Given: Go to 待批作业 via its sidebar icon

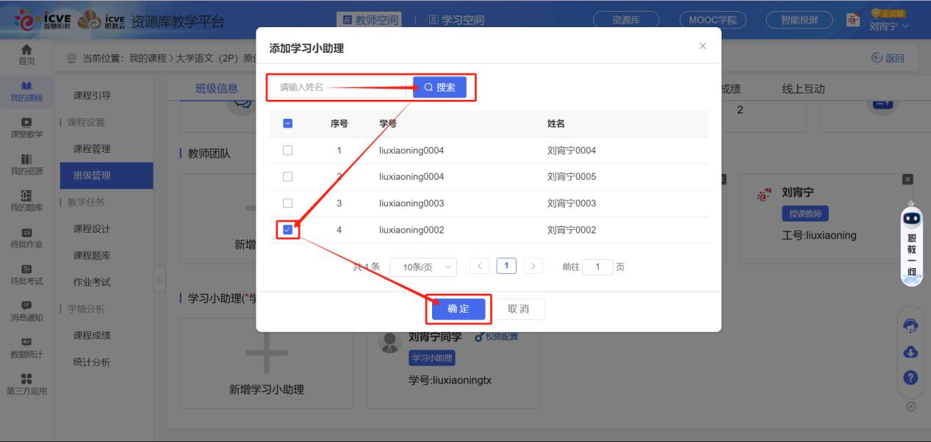Looking at the screenshot, I should 26,237.
